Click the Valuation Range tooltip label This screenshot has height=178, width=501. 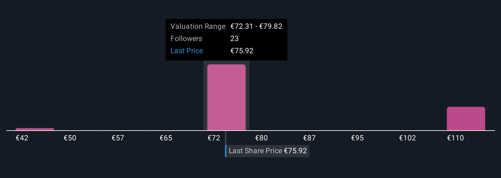[x=198, y=26]
